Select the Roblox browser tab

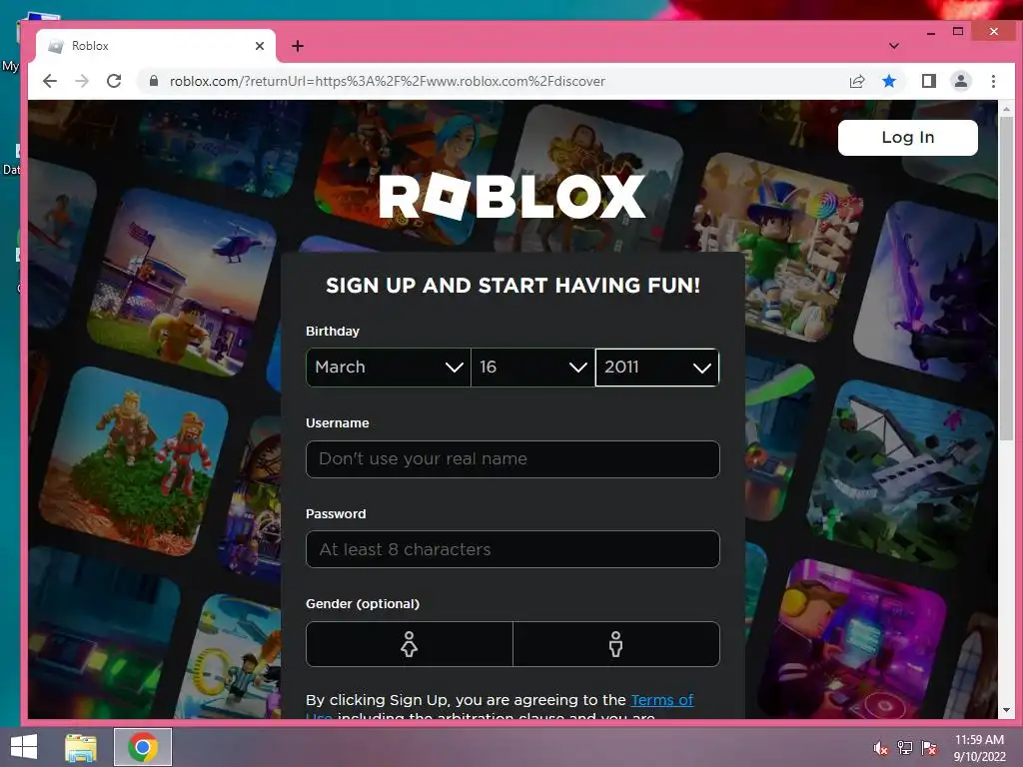pyautogui.click(x=155, y=46)
